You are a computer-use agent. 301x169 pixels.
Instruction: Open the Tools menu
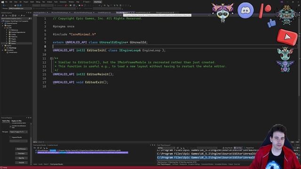coord(56,2)
